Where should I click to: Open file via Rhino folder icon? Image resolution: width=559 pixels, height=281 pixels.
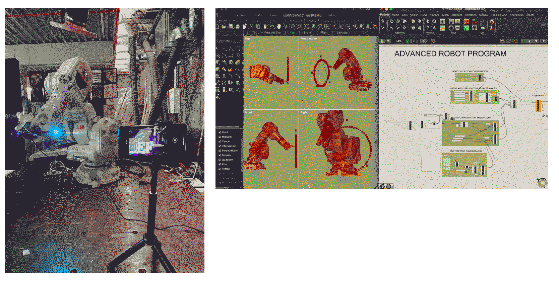coord(224,27)
